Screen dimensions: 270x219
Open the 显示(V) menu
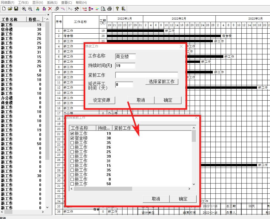point(38,2)
